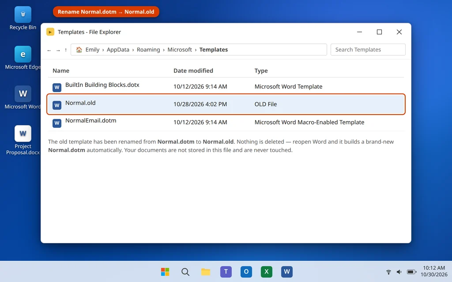Navigate up one folder level
452x282 pixels.
click(66, 50)
